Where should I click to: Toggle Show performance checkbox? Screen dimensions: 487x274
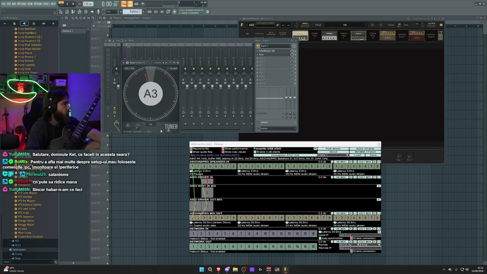[223, 148]
